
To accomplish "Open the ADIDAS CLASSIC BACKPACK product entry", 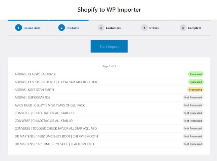I will point(35,74).
